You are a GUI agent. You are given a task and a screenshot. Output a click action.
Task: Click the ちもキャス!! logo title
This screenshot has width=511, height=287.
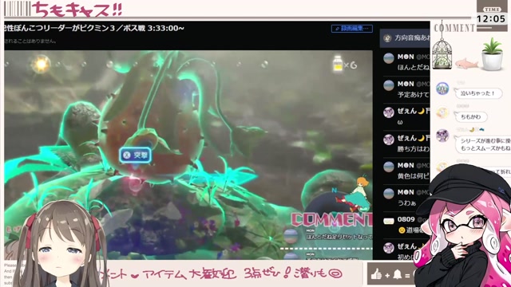77,9
